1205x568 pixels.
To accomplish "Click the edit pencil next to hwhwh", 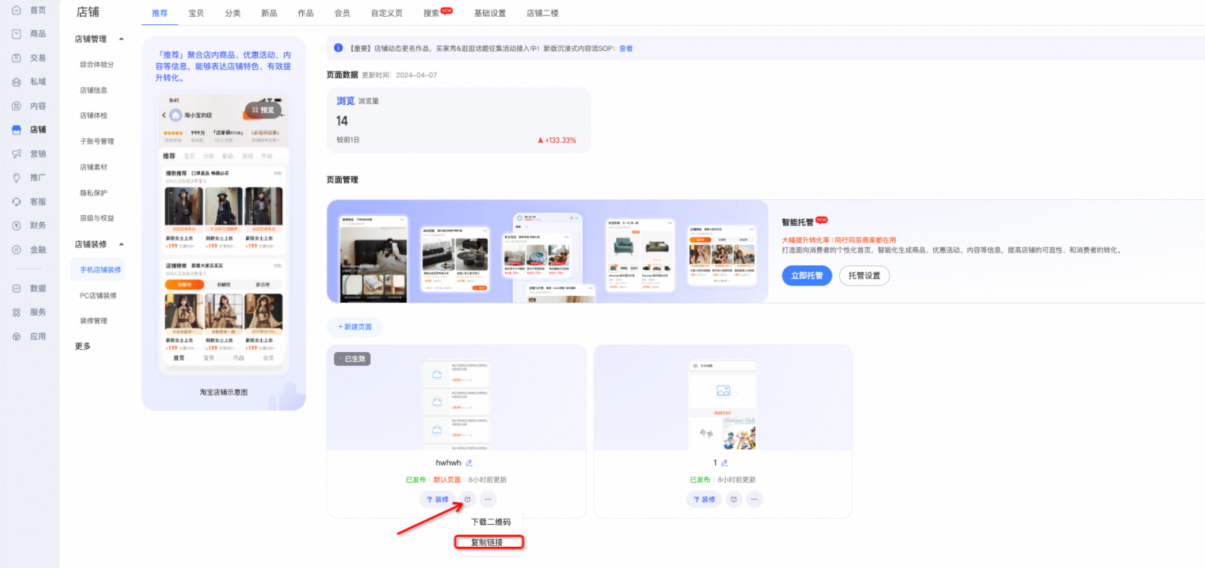I will coord(469,463).
